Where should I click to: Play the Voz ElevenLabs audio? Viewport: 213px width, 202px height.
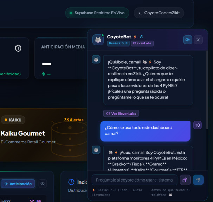pos(121,114)
